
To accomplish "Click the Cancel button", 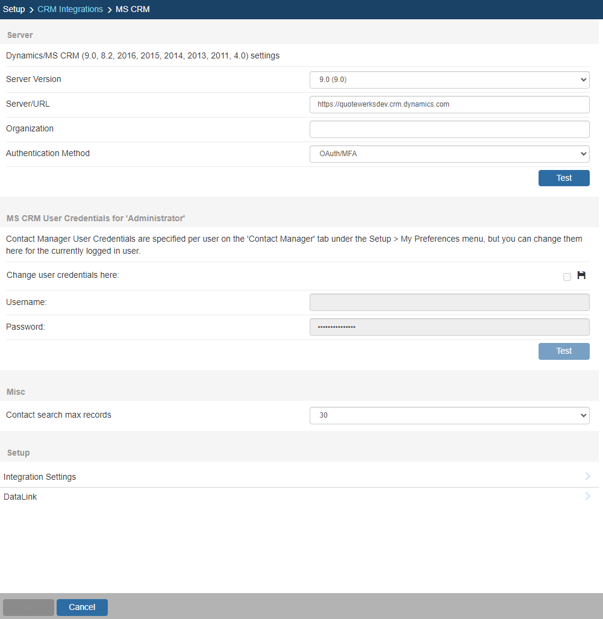I will [82, 607].
